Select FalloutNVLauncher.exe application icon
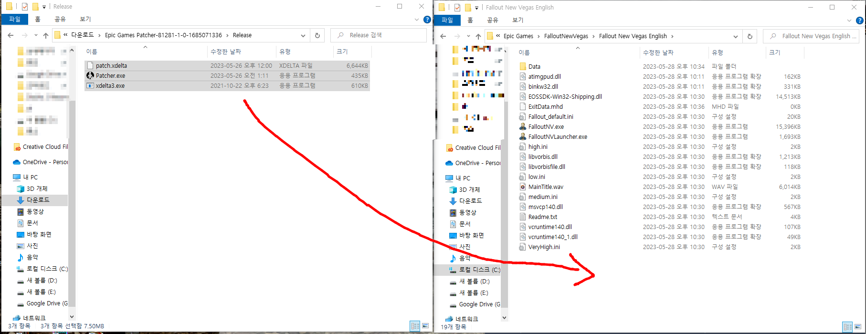Screen dimensions: 866x334 click(x=523, y=137)
